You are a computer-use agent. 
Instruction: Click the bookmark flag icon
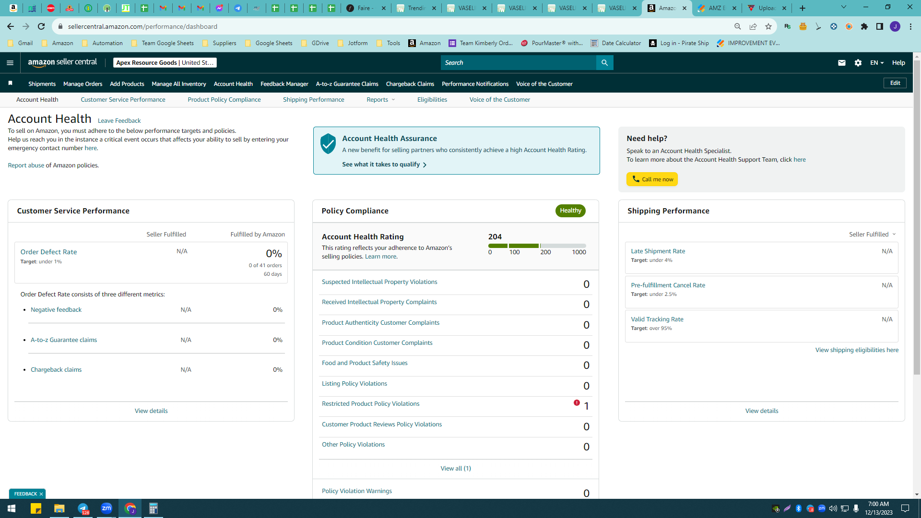[x=10, y=83]
